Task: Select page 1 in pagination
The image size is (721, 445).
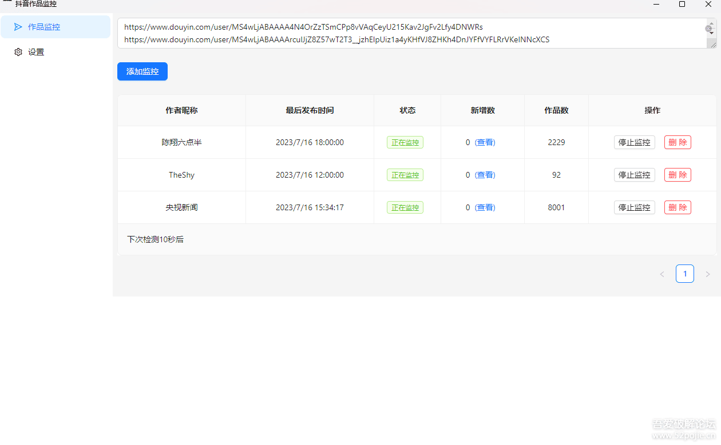Action: pyautogui.click(x=685, y=274)
